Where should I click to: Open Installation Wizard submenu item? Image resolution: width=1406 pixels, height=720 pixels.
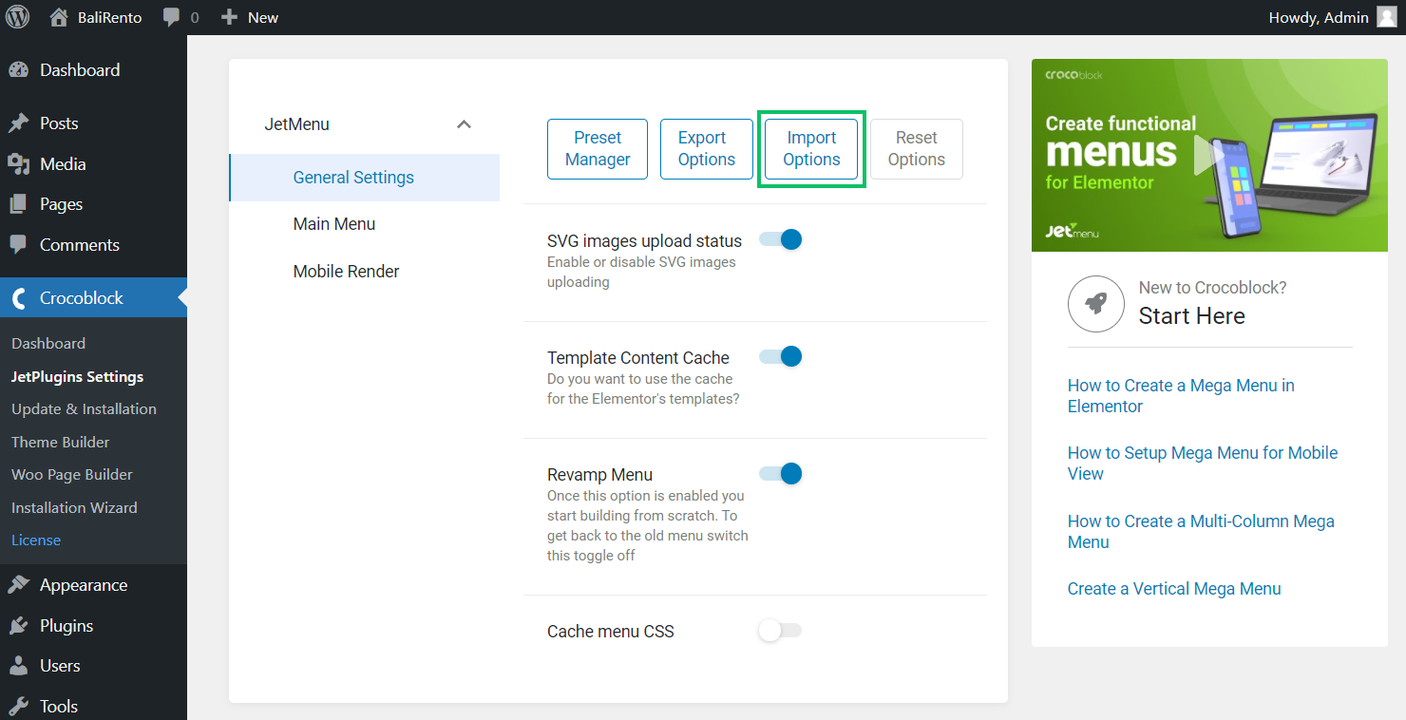click(74, 508)
